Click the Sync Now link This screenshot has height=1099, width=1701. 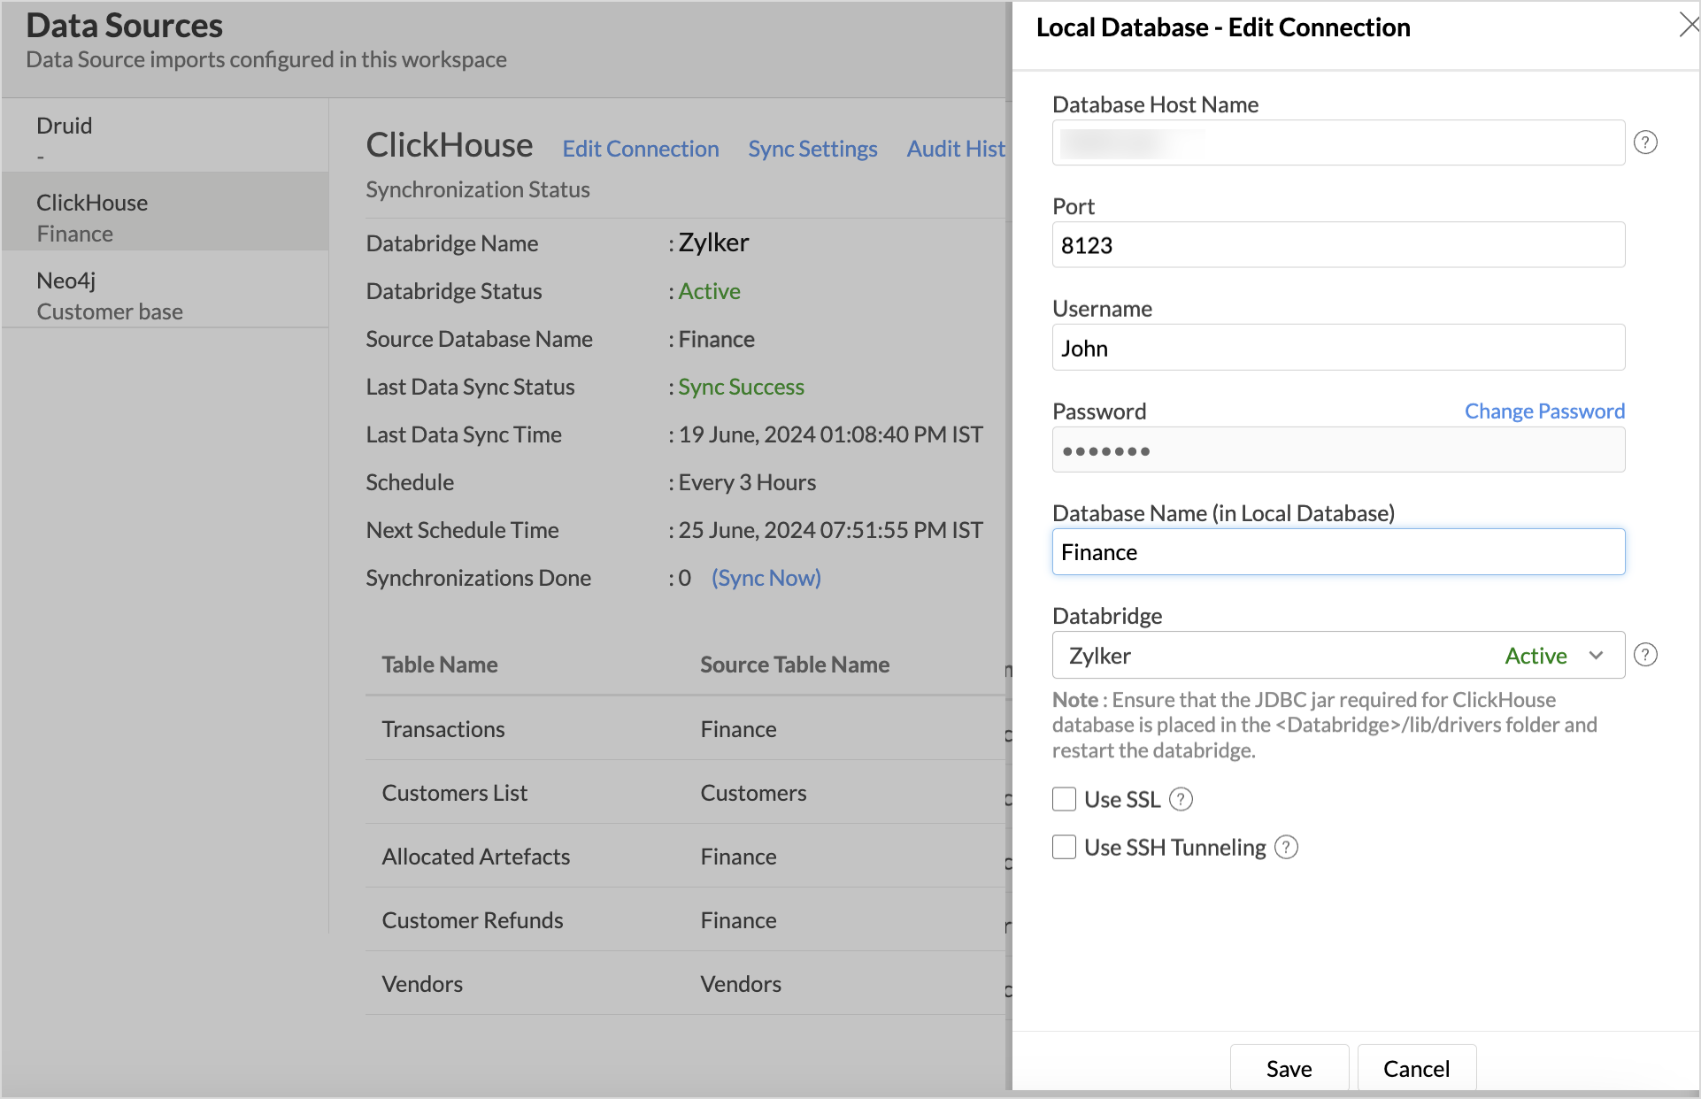[766, 578]
